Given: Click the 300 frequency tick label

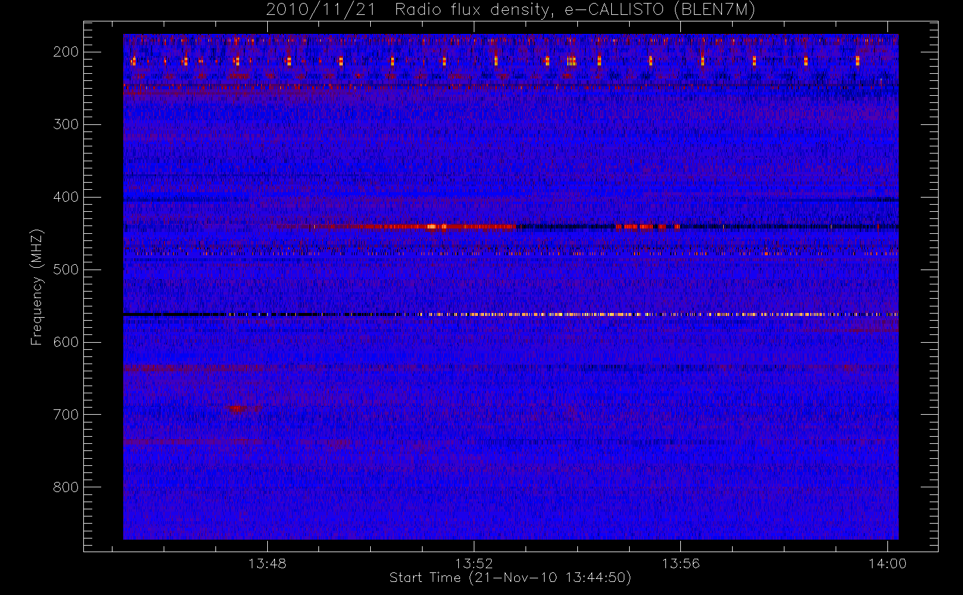Looking at the screenshot, I should tap(66, 124).
